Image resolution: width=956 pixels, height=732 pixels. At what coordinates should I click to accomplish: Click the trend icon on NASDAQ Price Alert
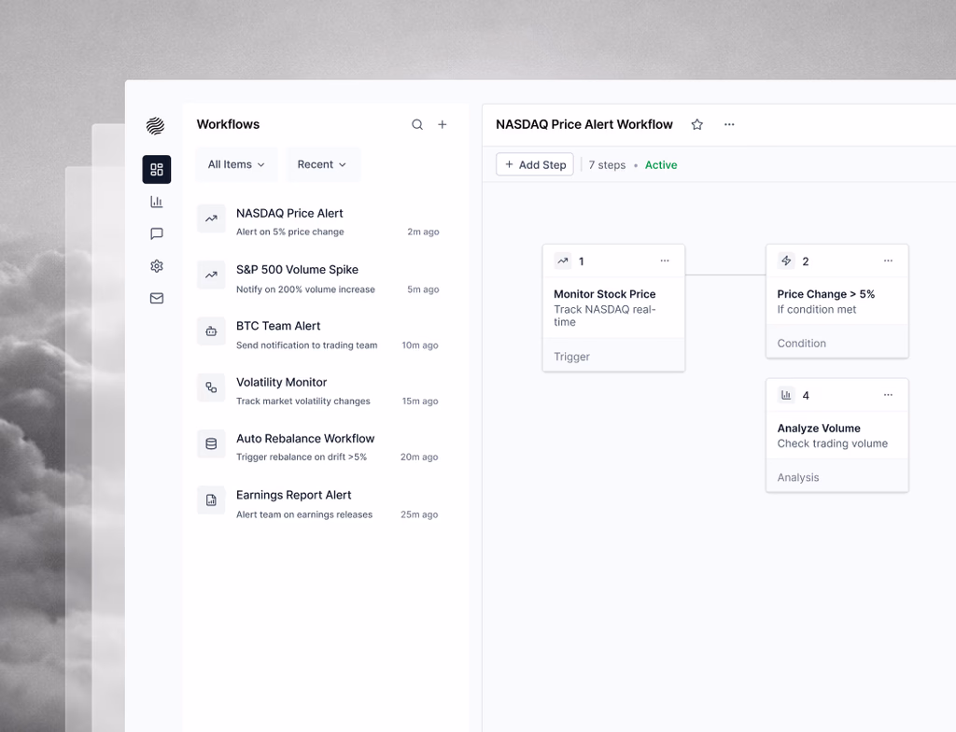209,220
